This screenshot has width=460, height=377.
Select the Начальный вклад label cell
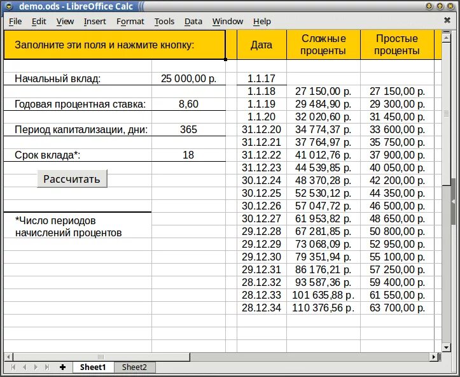[78, 78]
